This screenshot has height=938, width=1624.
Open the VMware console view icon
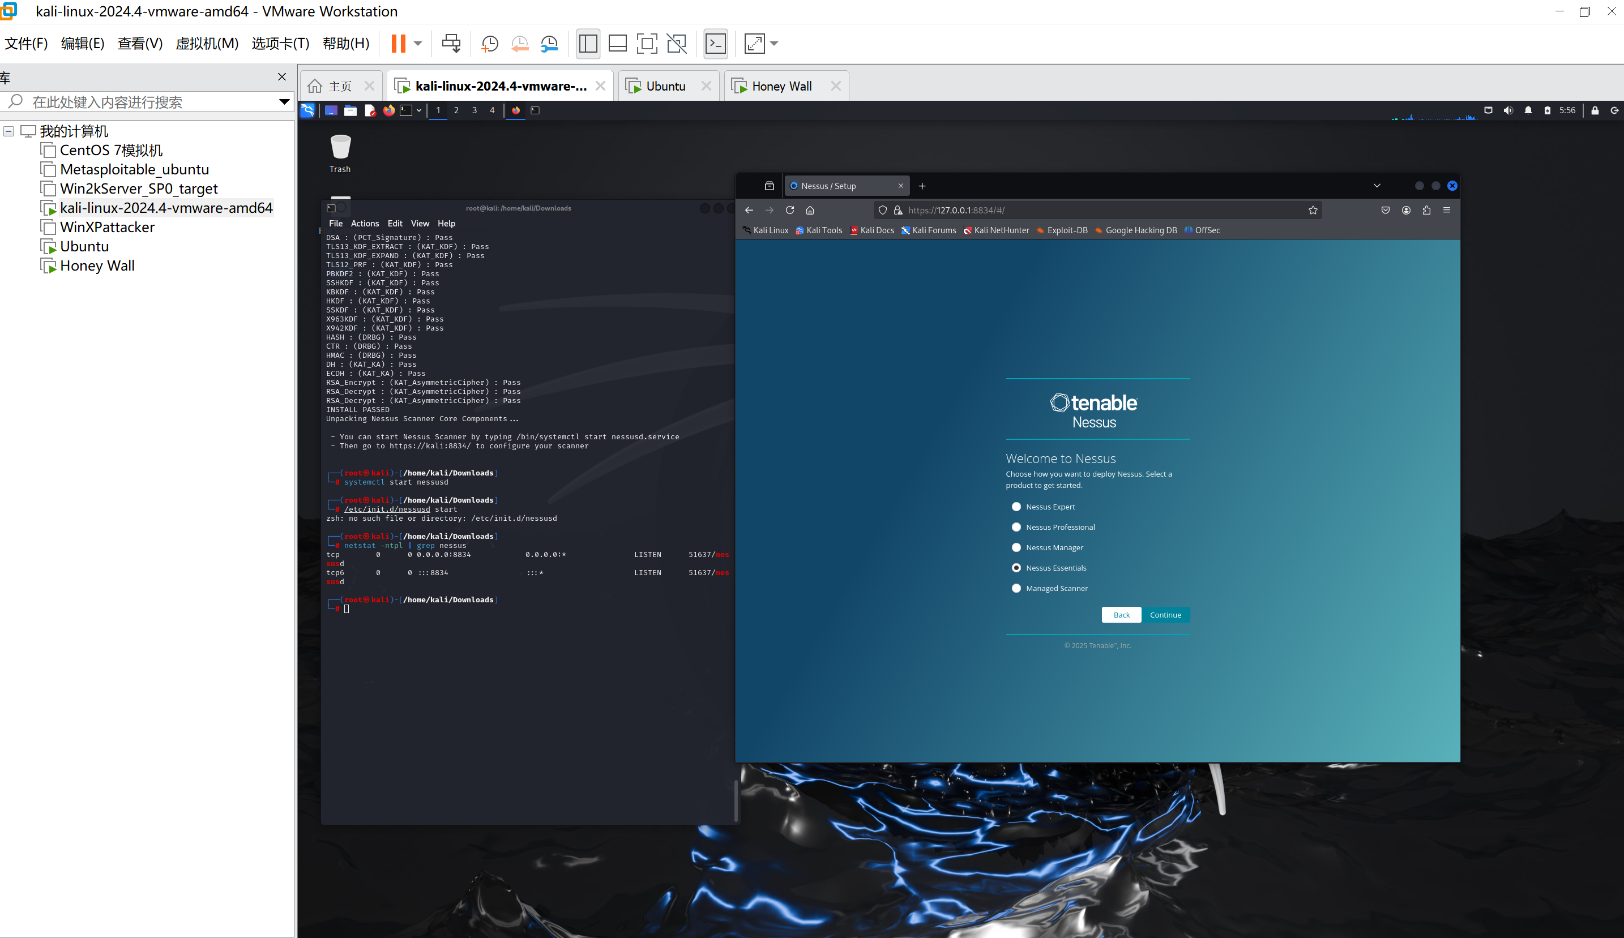(715, 43)
